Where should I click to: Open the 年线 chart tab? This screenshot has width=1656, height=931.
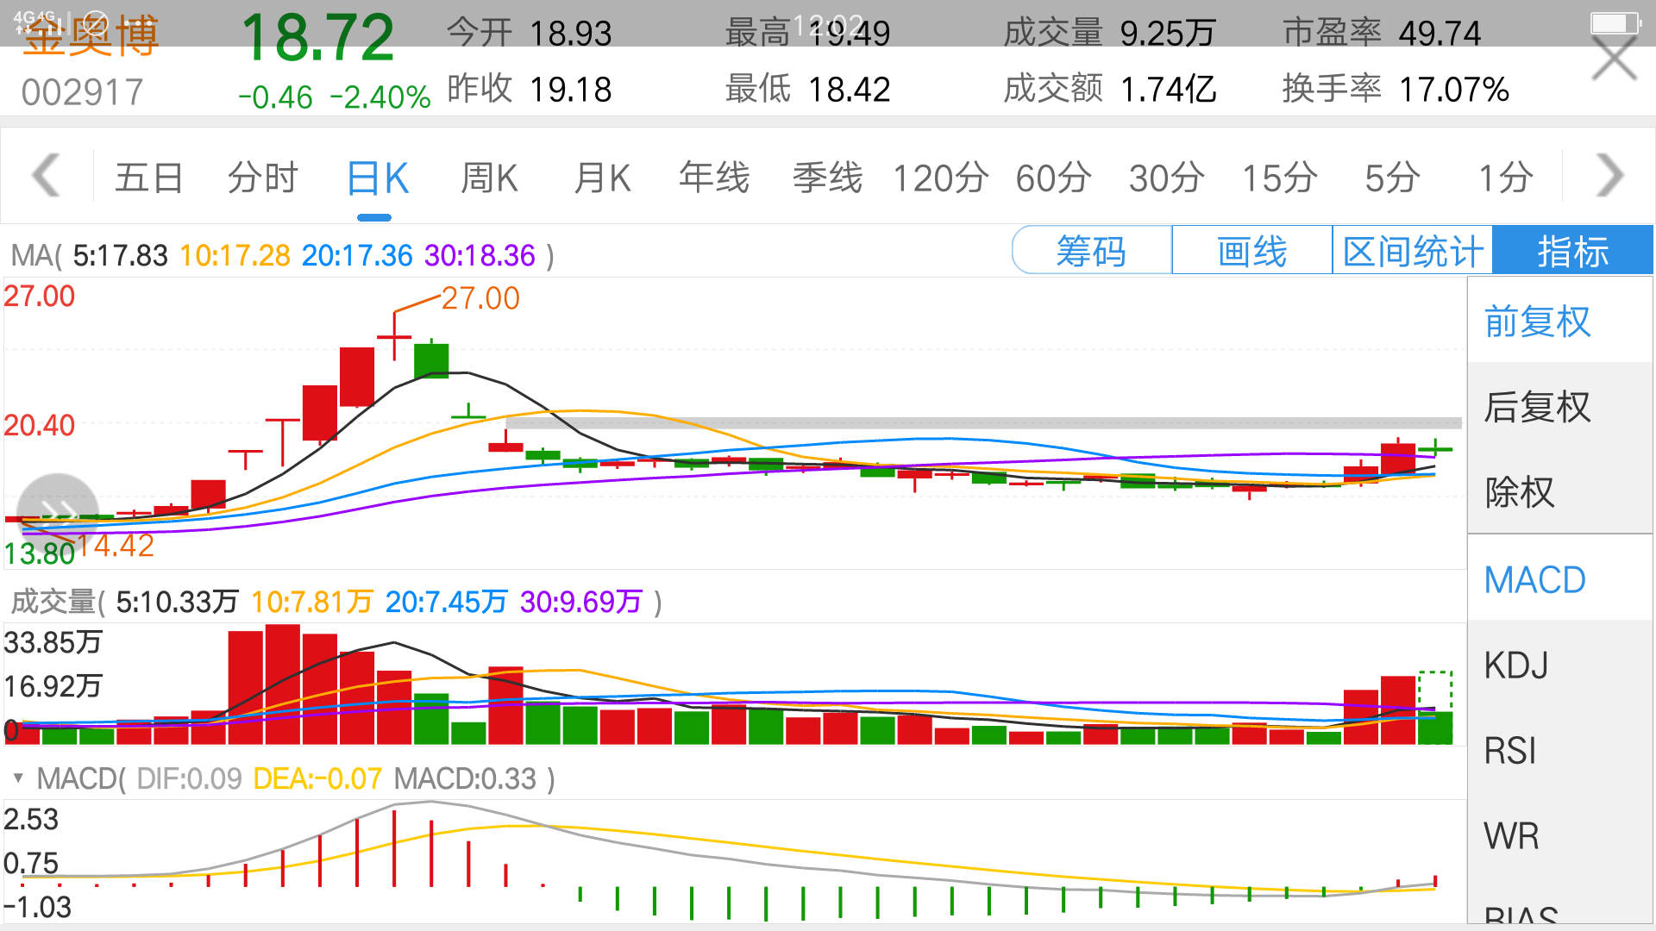click(714, 178)
